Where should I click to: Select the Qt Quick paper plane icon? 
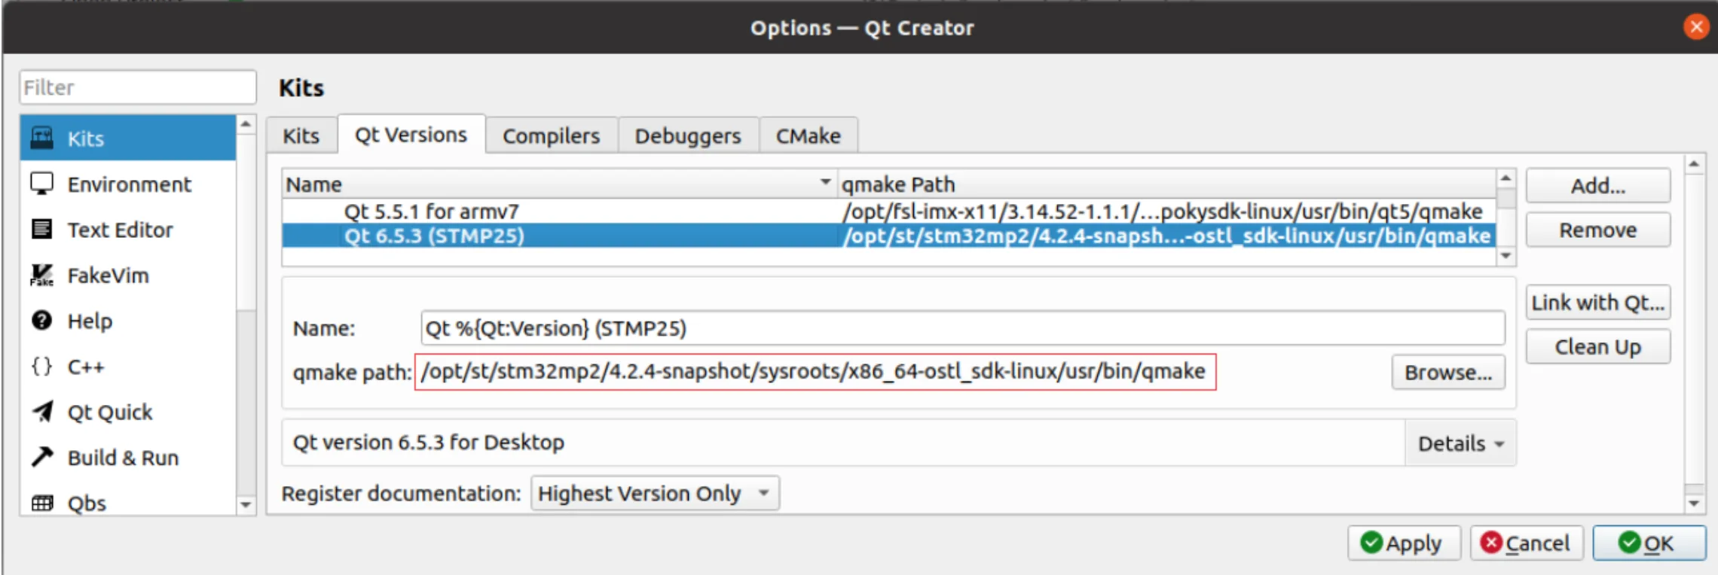point(42,412)
